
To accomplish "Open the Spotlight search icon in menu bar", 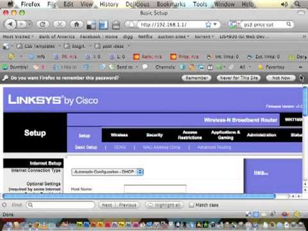I will click(297, 4).
